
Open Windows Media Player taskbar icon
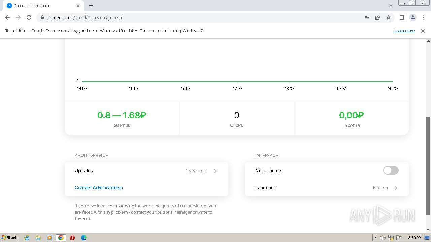click(x=49, y=238)
